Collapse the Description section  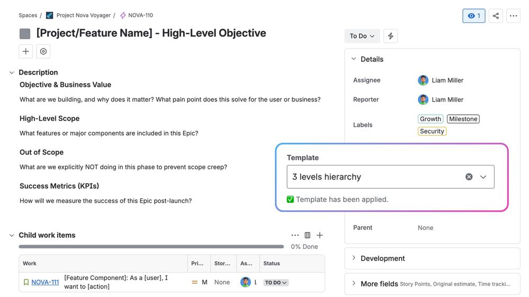pos(12,72)
